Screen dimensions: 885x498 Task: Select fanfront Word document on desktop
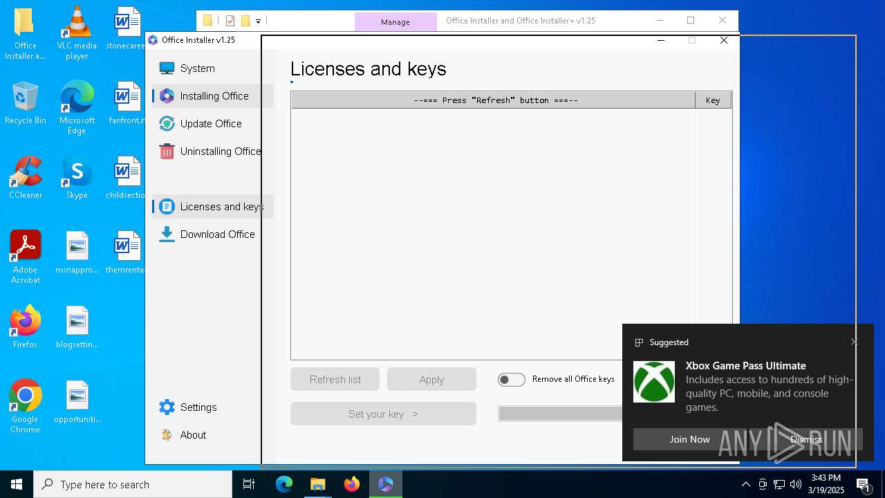click(126, 103)
